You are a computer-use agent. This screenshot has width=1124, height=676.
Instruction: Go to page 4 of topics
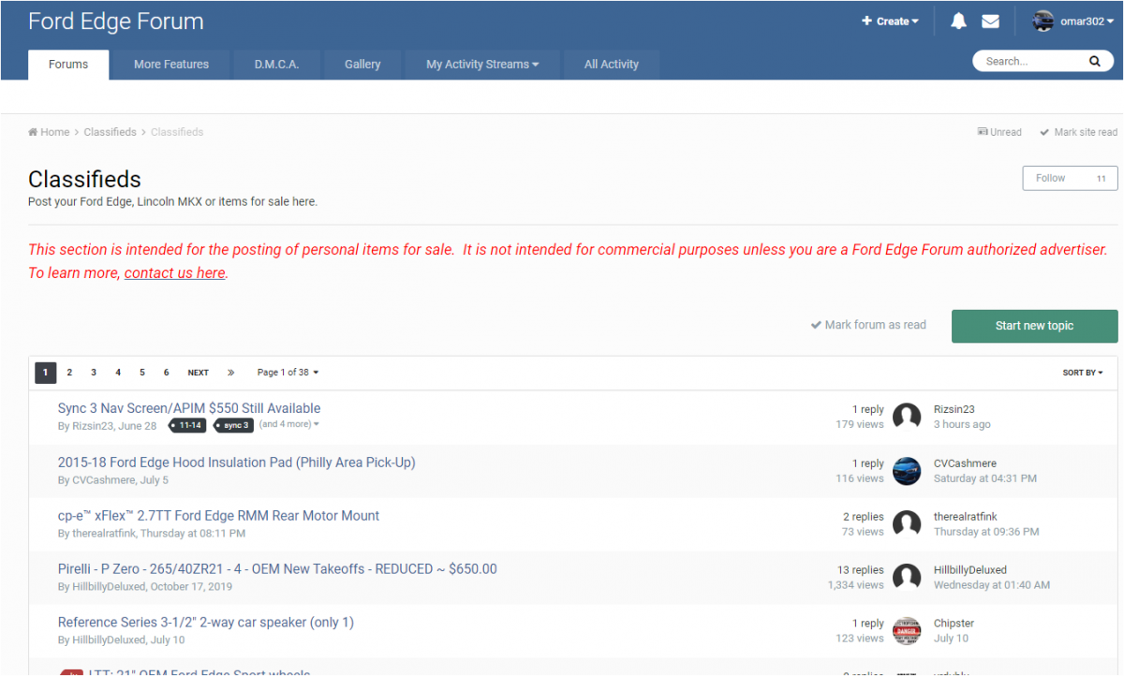pyautogui.click(x=118, y=373)
